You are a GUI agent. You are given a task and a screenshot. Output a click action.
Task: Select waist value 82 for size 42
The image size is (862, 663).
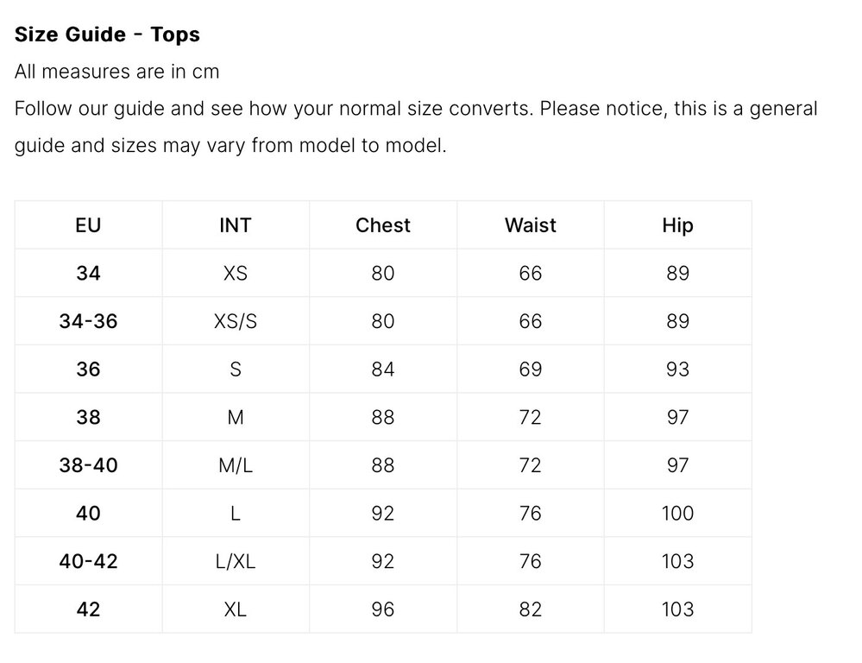pos(531,609)
